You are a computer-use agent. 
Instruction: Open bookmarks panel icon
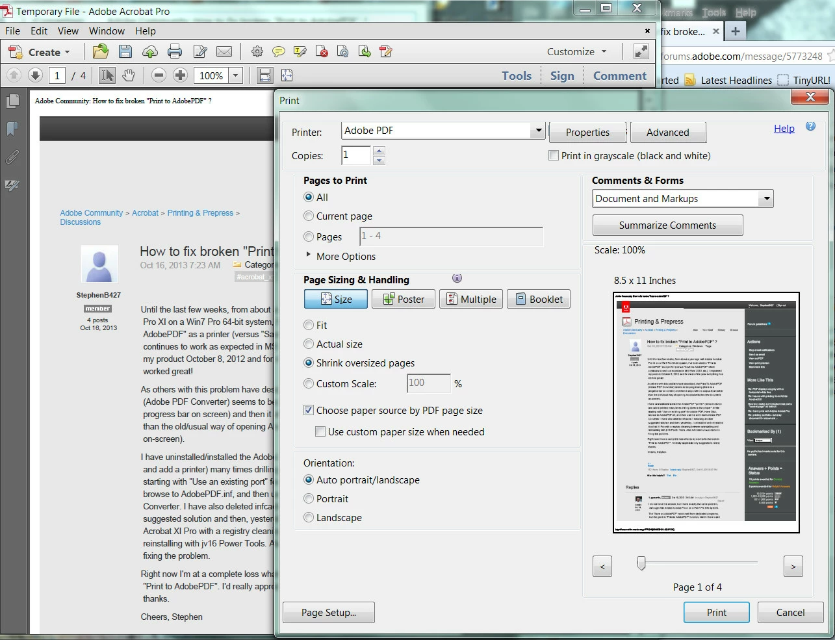pyautogui.click(x=12, y=129)
